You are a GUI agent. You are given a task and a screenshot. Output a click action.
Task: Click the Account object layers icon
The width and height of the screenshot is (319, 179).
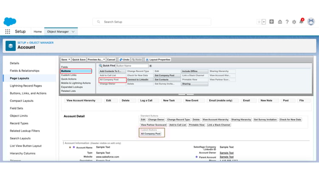11,46
